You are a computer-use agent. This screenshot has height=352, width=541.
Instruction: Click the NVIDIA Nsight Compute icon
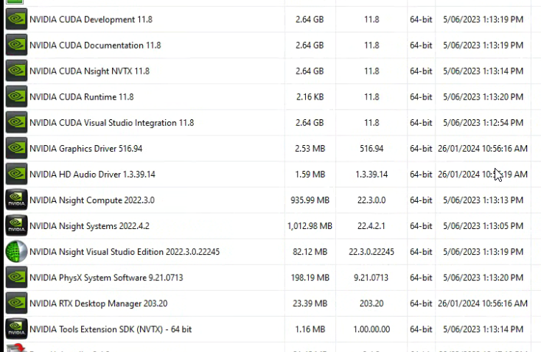coord(16,200)
